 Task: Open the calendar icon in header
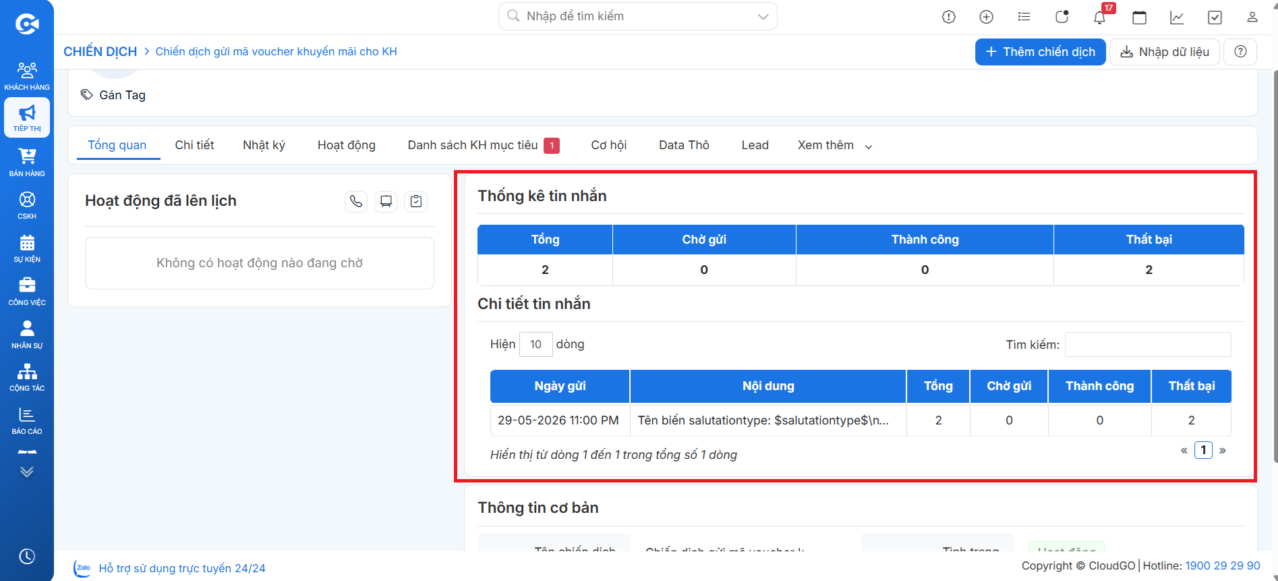[1139, 17]
